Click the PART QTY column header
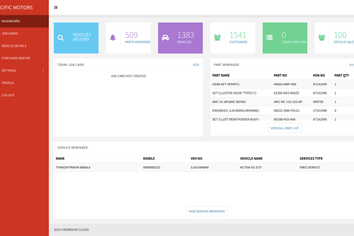This screenshot has width=354, height=236. tap(342, 76)
